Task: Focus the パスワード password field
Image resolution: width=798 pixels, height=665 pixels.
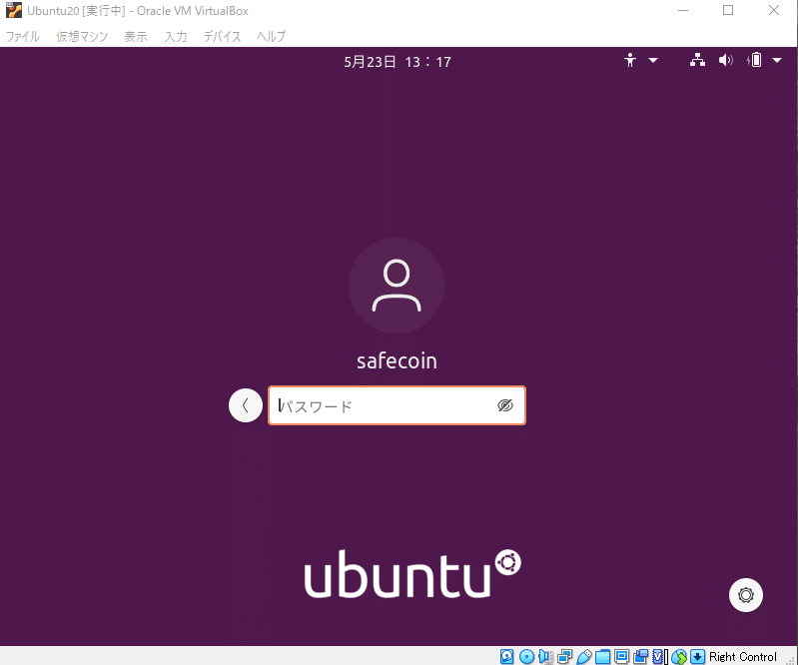Action: 397,405
